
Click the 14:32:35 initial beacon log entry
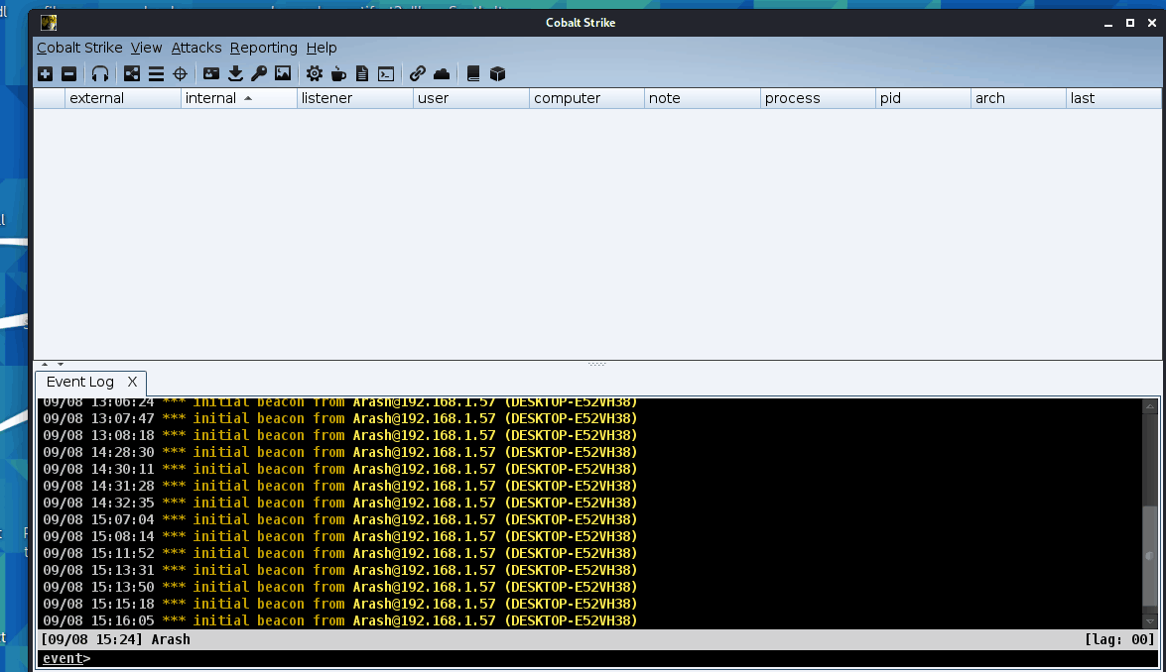coord(339,503)
